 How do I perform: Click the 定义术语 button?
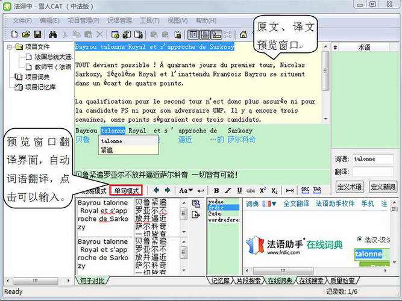349,187
